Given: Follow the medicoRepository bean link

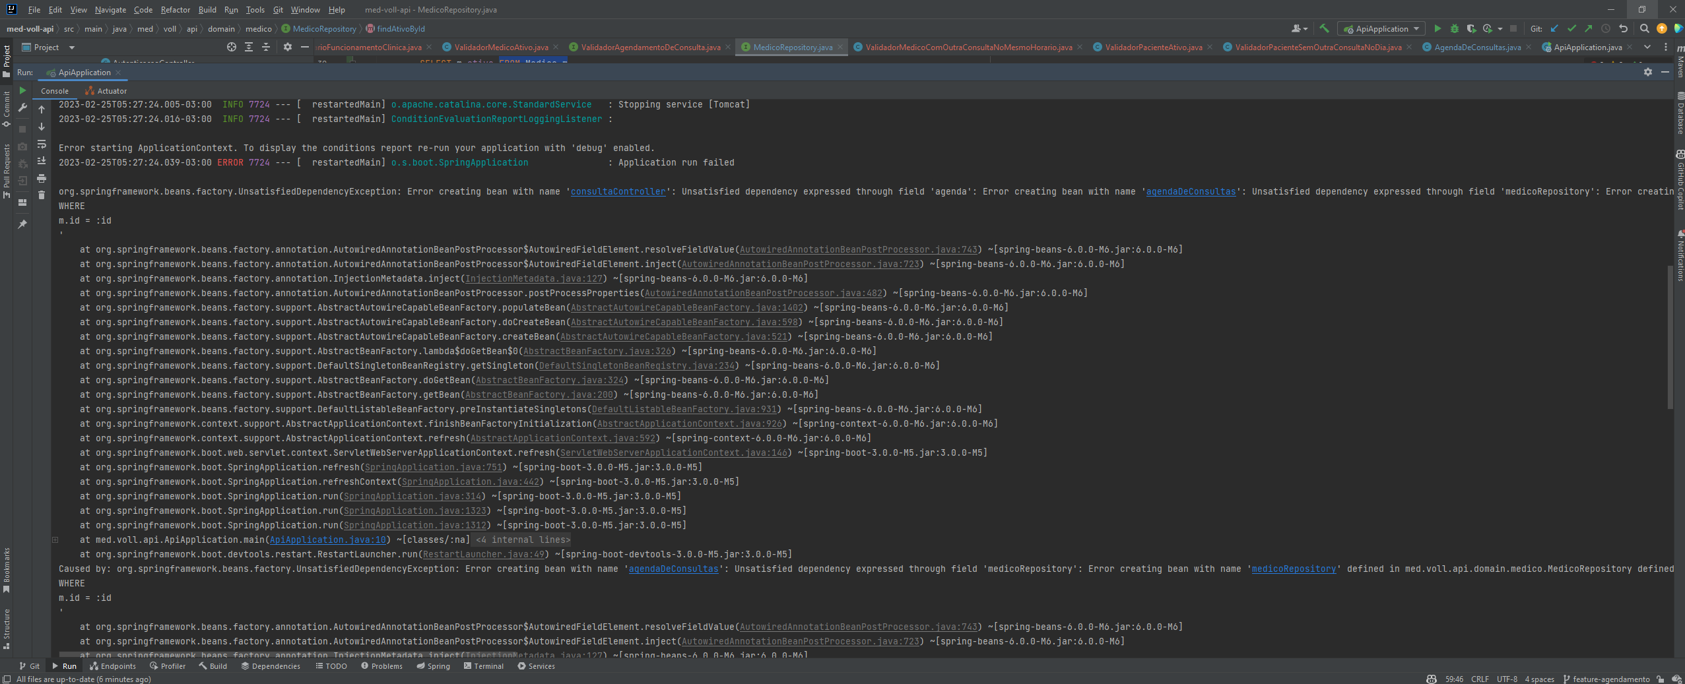Looking at the screenshot, I should coord(1294,569).
